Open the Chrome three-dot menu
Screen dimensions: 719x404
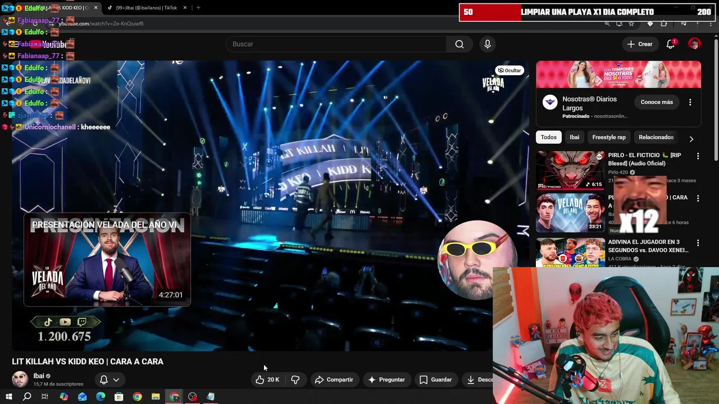[x=711, y=24]
